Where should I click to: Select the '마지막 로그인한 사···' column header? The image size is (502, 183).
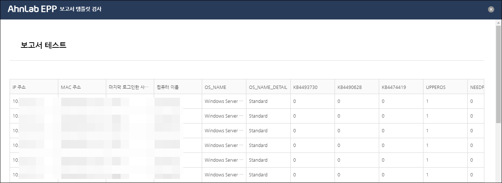click(130, 87)
